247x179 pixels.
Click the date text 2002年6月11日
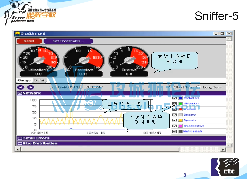[x=67, y=87]
